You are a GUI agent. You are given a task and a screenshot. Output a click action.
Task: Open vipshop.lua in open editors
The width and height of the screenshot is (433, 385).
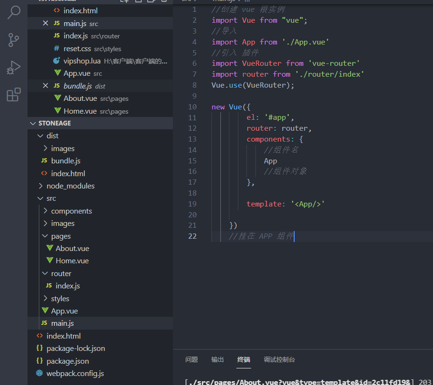point(100,61)
